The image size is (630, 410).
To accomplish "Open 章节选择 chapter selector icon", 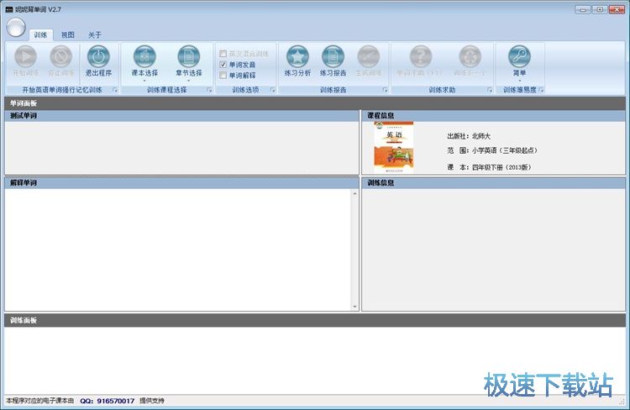I will pyautogui.click(x=188, y=57).
